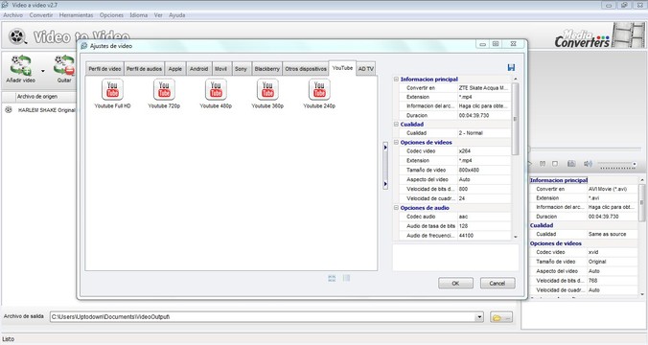The width and height of the screenshot is (648, 345).
Task: Click Codec video value xvid
Action: click(x=613, y=252)
